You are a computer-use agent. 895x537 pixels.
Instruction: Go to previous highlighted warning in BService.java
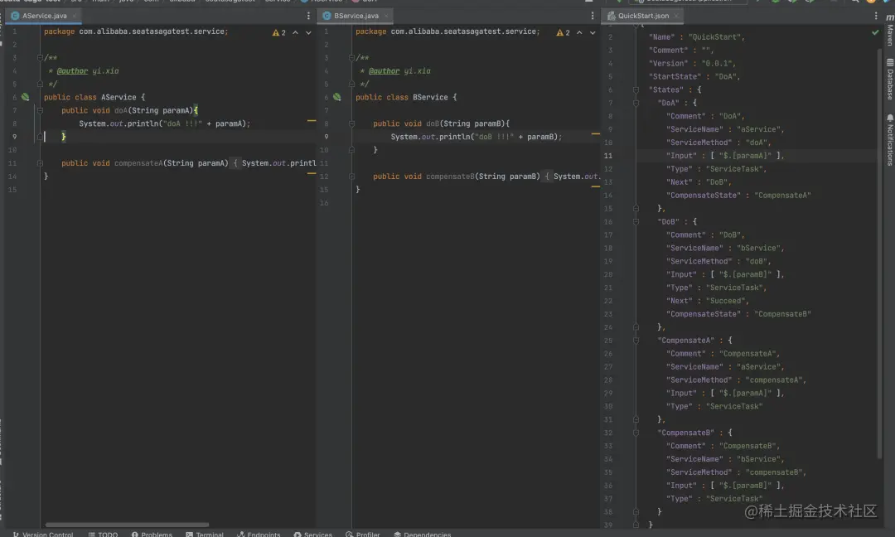(x=579, y=32)
